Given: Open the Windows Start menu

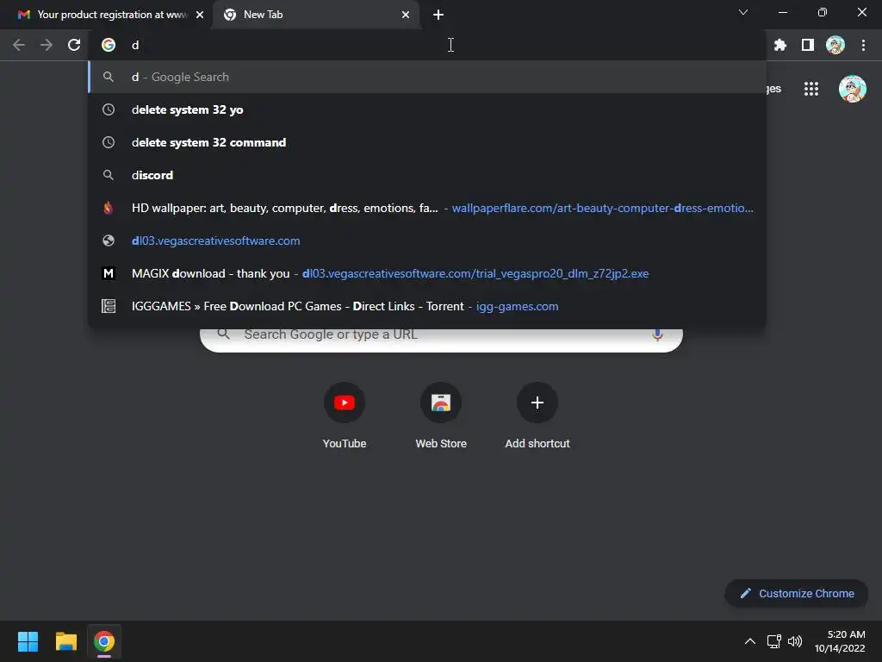Looking at the screenshot, I should click(28, 641).
